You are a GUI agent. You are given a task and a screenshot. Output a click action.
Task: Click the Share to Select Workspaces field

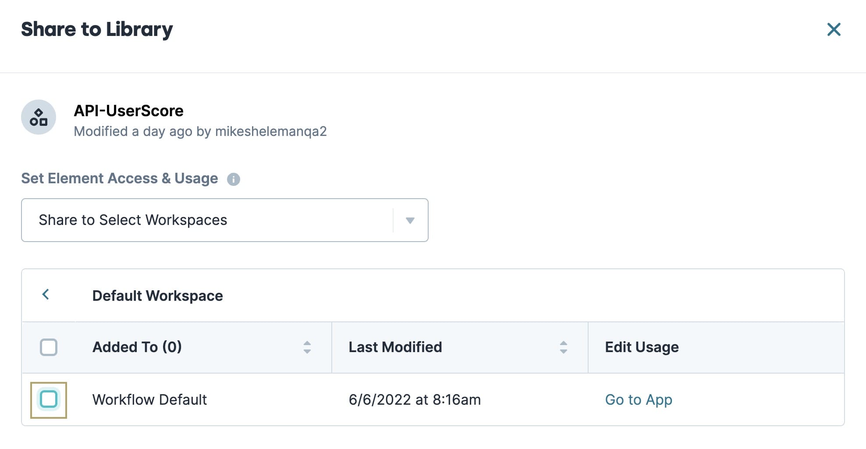[225, 220]
